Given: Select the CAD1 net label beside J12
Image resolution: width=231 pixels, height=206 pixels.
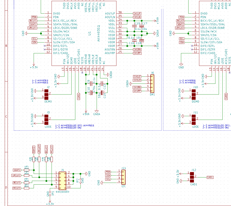Looking at the screenshot, I should tap(210, 177).
